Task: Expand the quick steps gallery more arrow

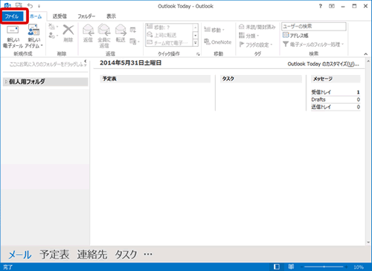Action: point(196,43)
